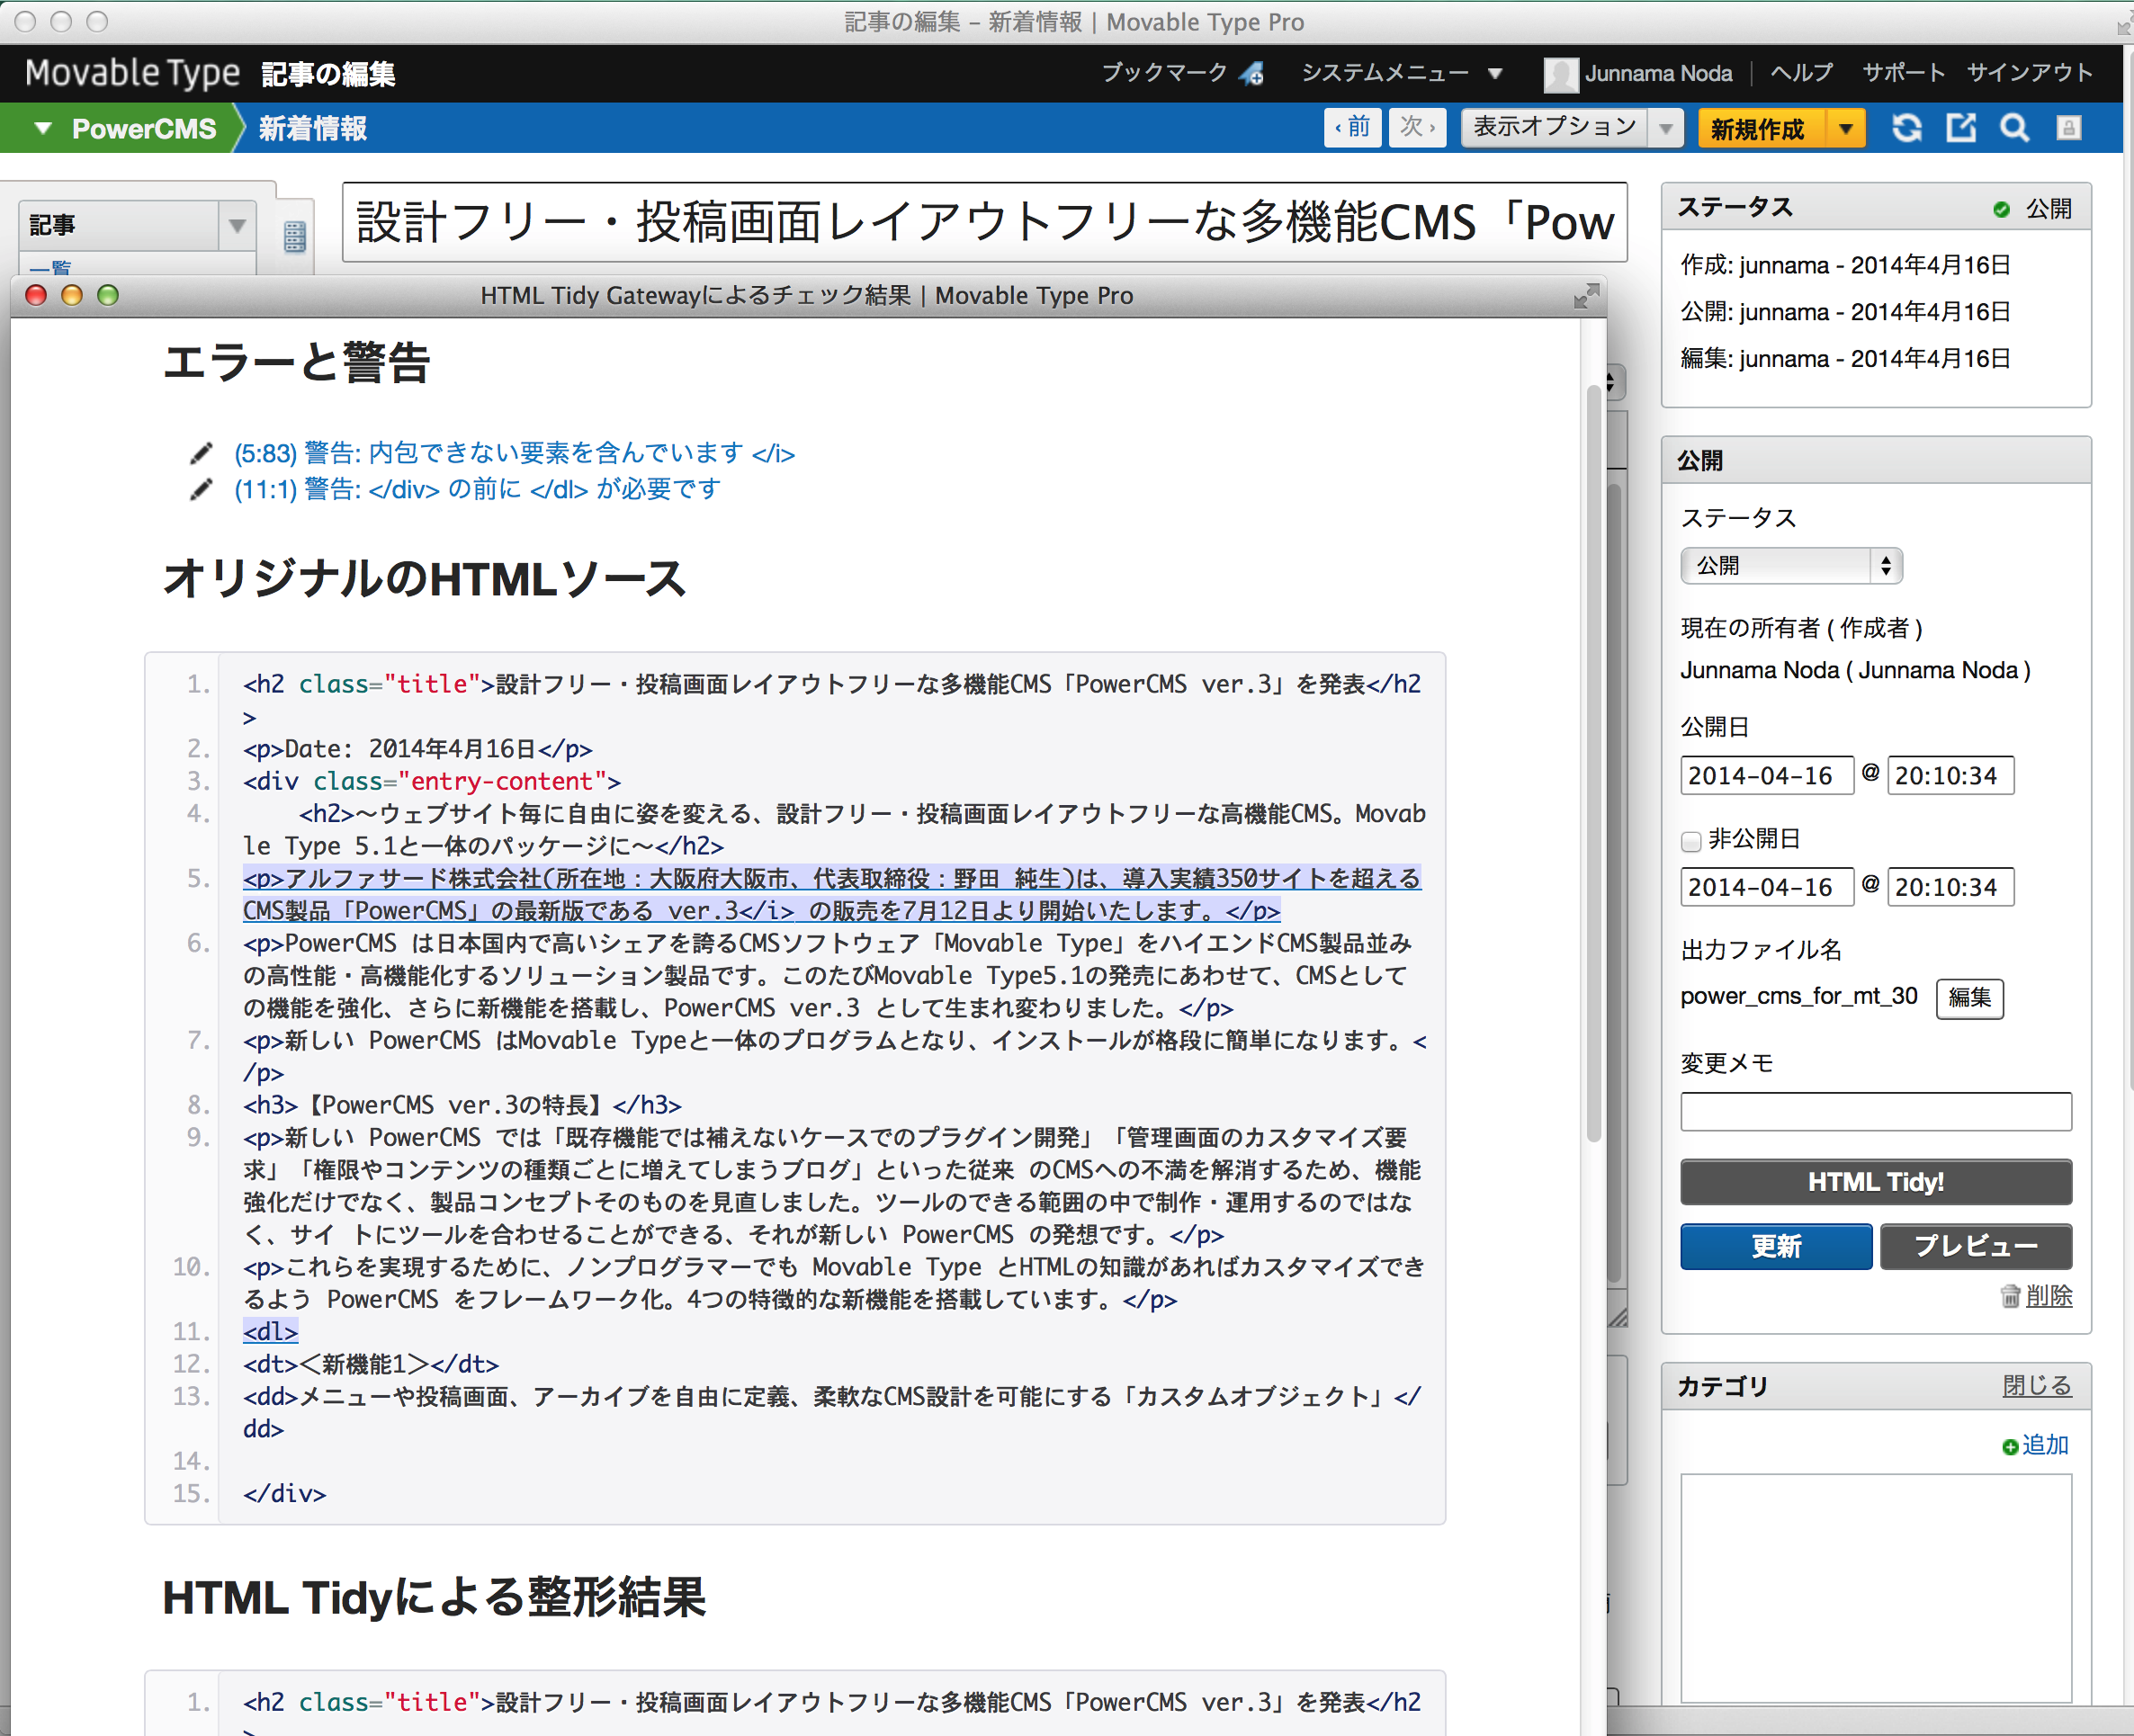Click the 前 previous entry button
Image resolution: width=2134 pixels, height=1736 pixels.
tap(1352, 128)
